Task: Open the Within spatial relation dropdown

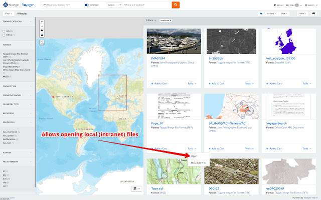Action: tap(114, 5)
